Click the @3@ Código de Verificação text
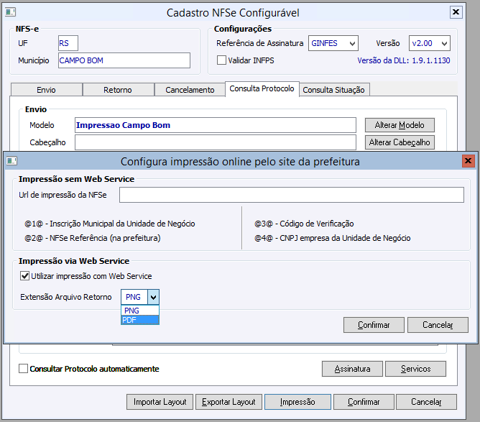 304,224
